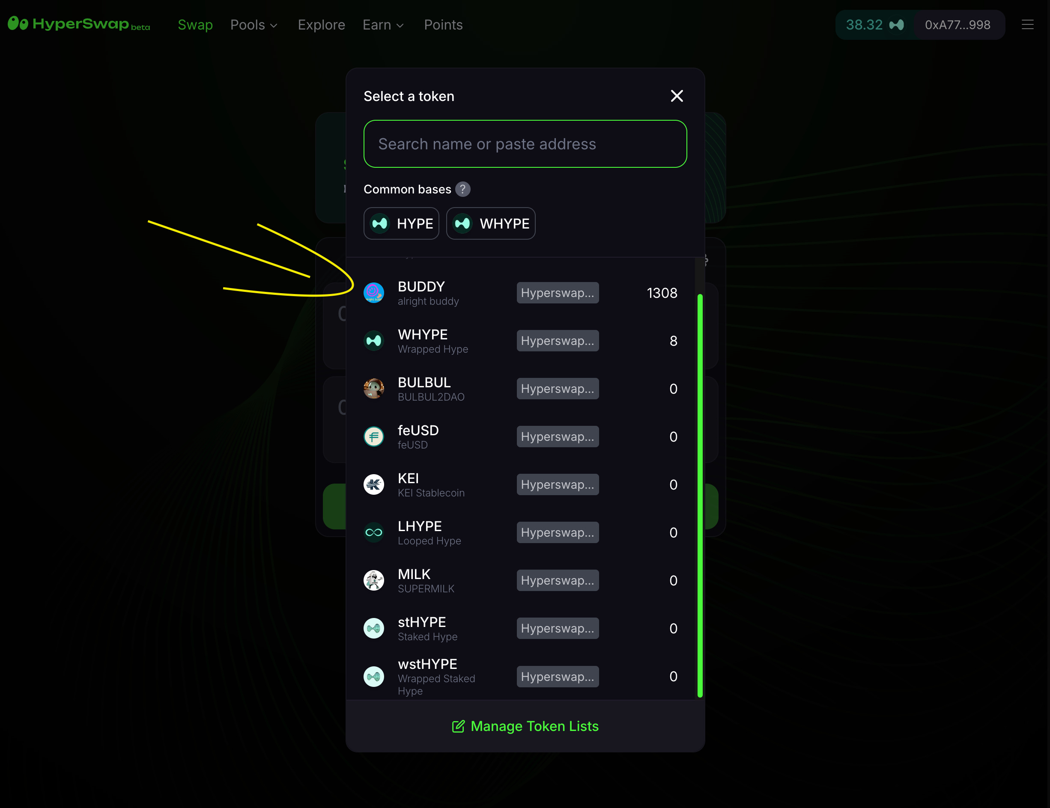Viewport: 1050px width, 808px height.
Task: Close the Select a token dialog
Action: [x=677, y=96]
